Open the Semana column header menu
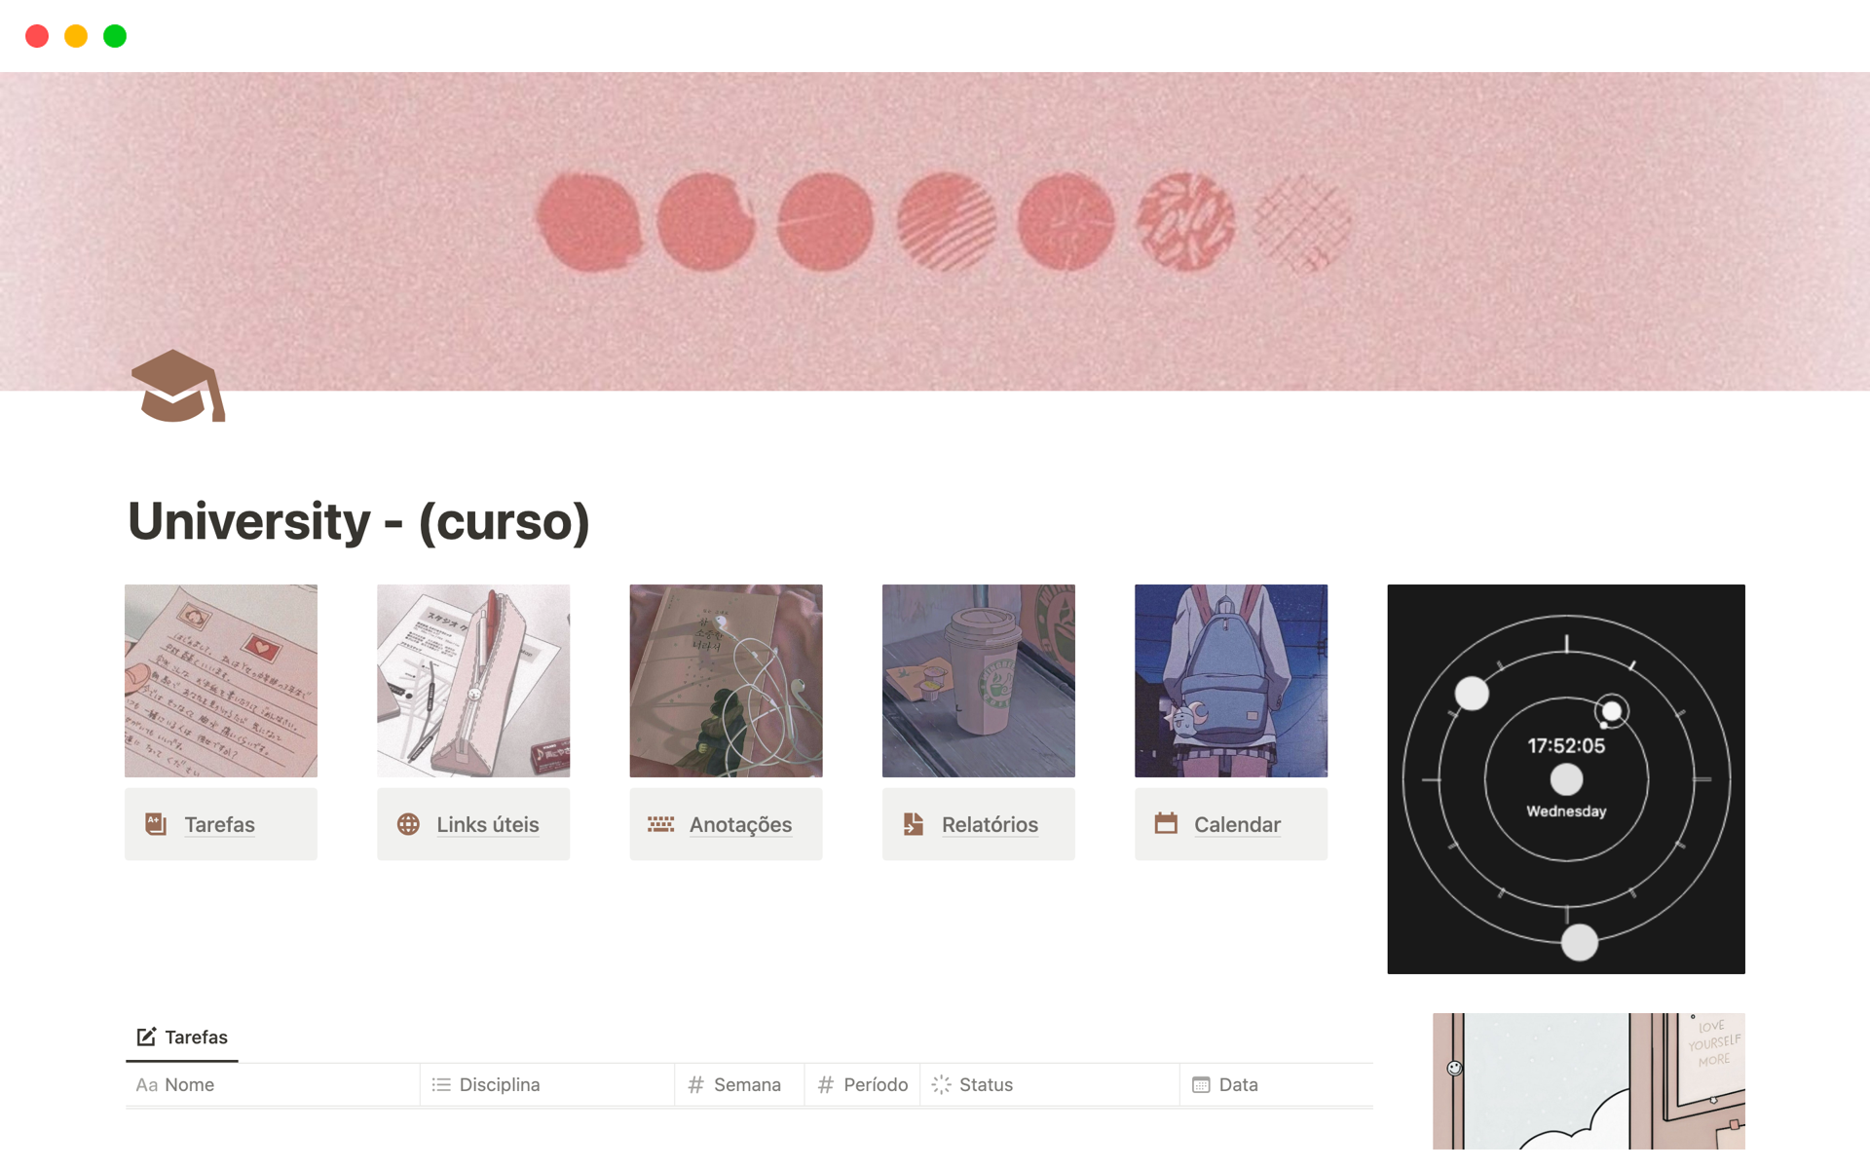The height and width of the screenshot is (1169, 1870). click(x=739, y=1084)
